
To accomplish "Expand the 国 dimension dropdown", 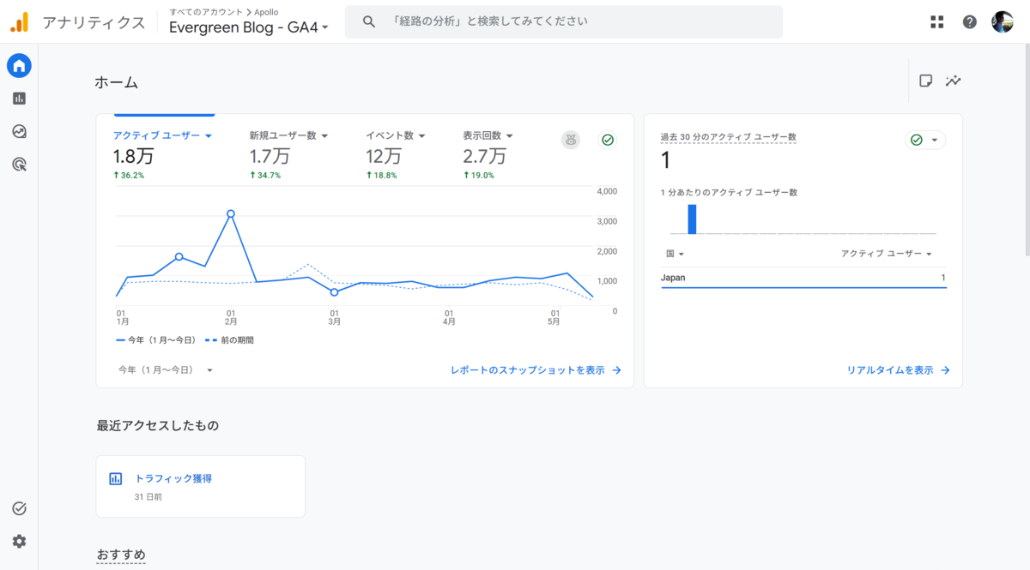I will (x=675, y=254).
